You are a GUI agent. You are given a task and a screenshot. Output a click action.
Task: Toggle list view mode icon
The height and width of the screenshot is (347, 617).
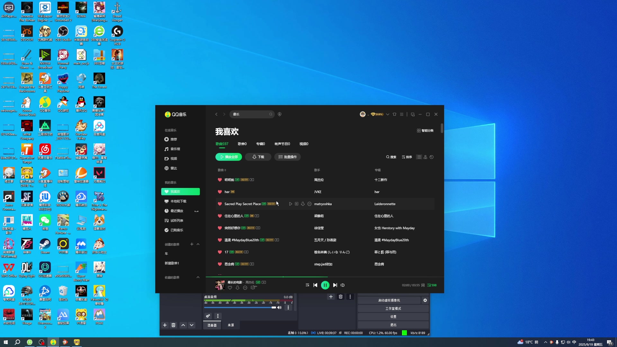pyautogui.click(x=419, y=157)
